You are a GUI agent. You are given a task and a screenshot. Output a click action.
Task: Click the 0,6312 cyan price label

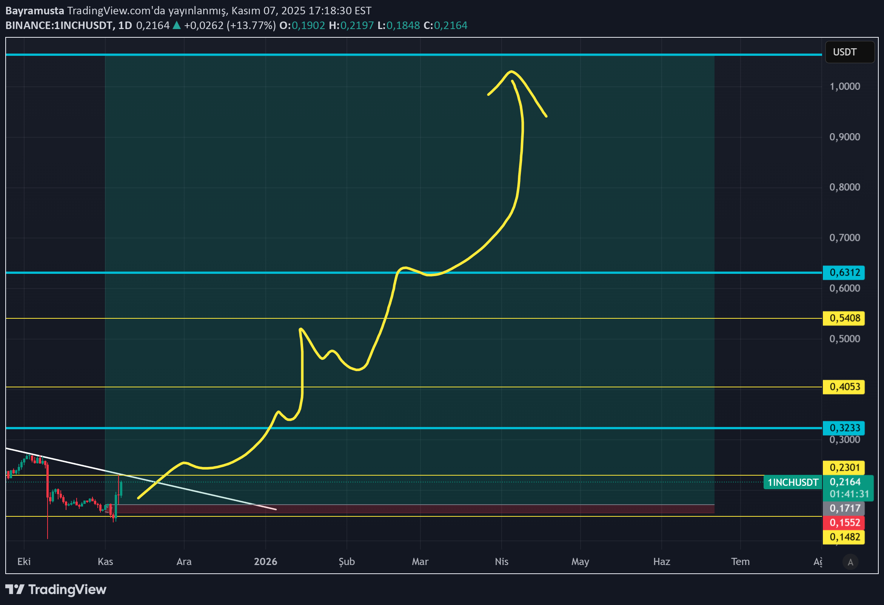point(843,272)
